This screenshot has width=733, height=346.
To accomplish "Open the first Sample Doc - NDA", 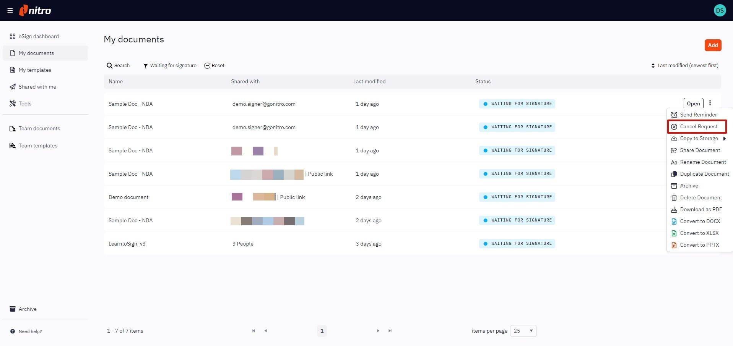I will [693, 103].
